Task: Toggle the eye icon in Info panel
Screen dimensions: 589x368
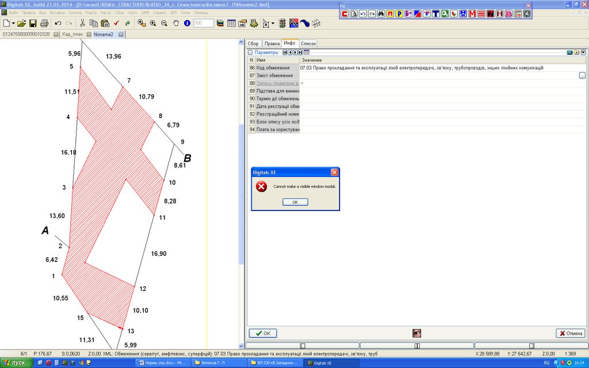Action: click(x=416, y=333)
